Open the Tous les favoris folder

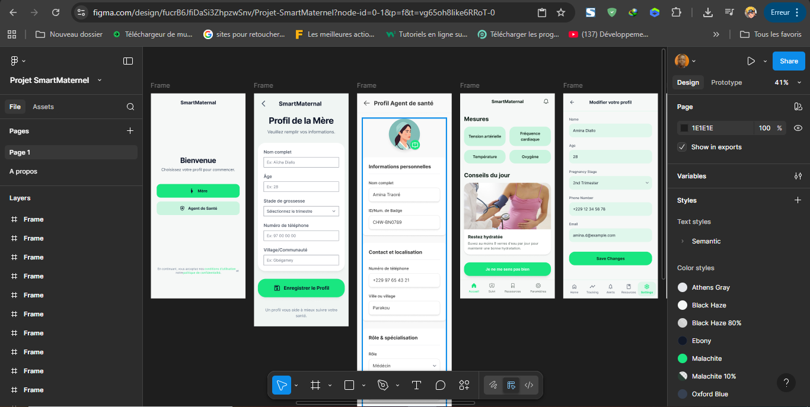(x=771, y=34)
